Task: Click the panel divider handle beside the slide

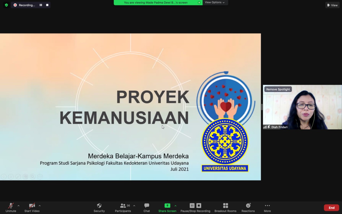Action: click(x=262, y=107)
